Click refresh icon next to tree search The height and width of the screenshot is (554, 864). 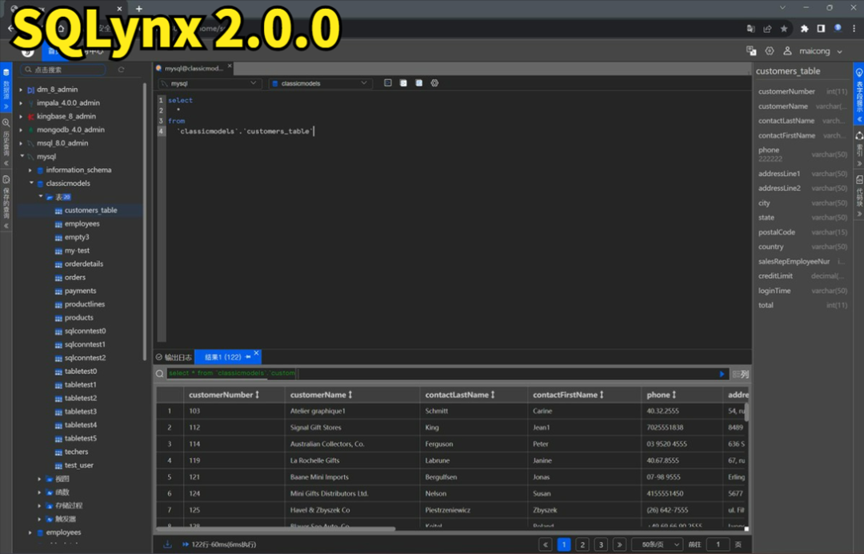[122, 70]
